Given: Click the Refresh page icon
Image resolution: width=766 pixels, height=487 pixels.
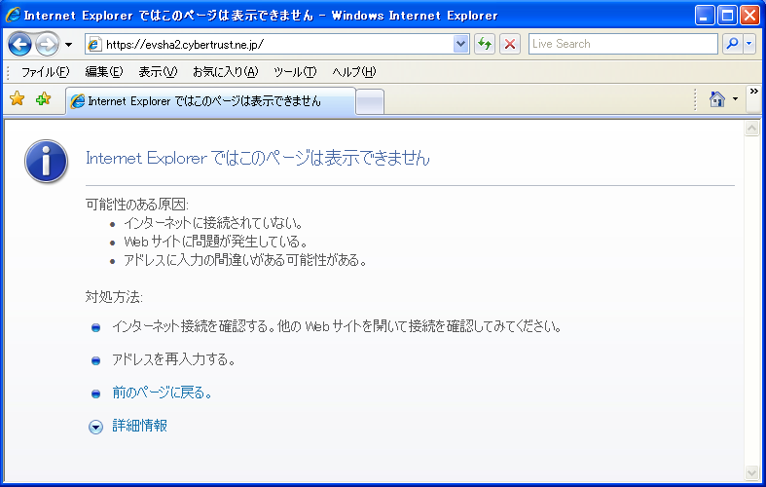Looking at the screenshot, I should click(485, 44).
